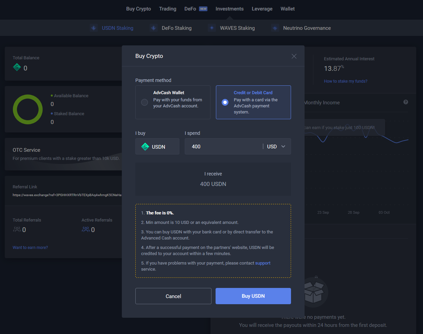Open the Wallet menu item
Viewport: 423px width, 334px height.
click(x=288, y=9)
